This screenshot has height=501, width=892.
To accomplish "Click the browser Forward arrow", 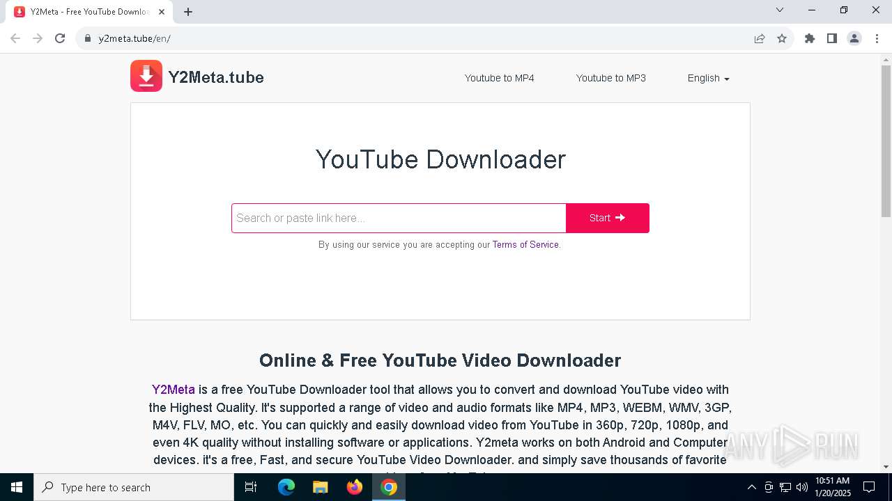I will point(38,38).
